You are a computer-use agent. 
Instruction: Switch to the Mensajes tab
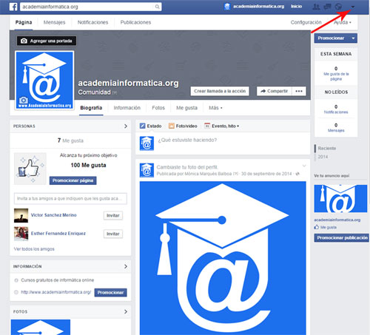(x=54, y=22)
